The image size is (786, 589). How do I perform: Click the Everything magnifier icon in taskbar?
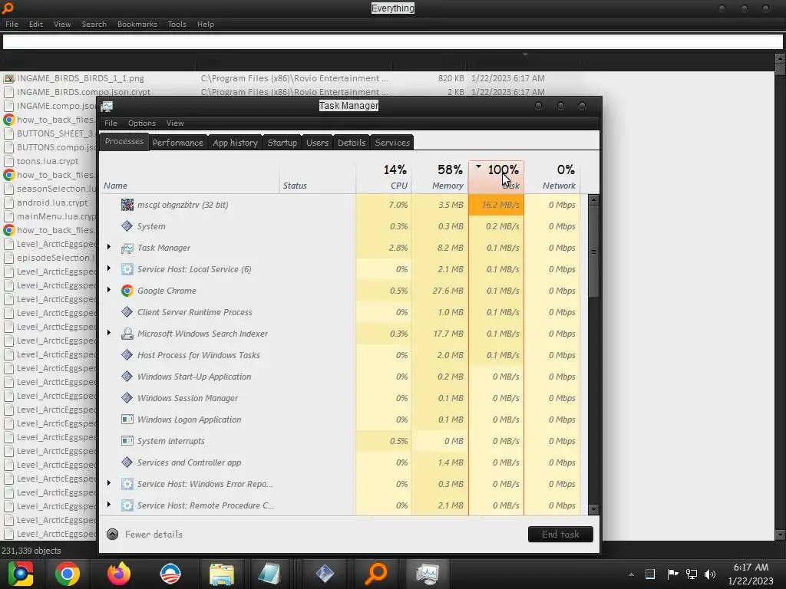click(376, 574)
